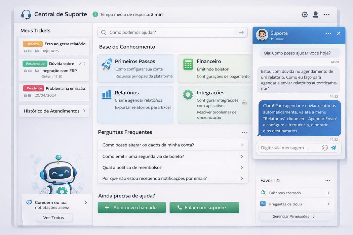
Task: Send chat message with paper plane icon
Action: pos(333,148)
